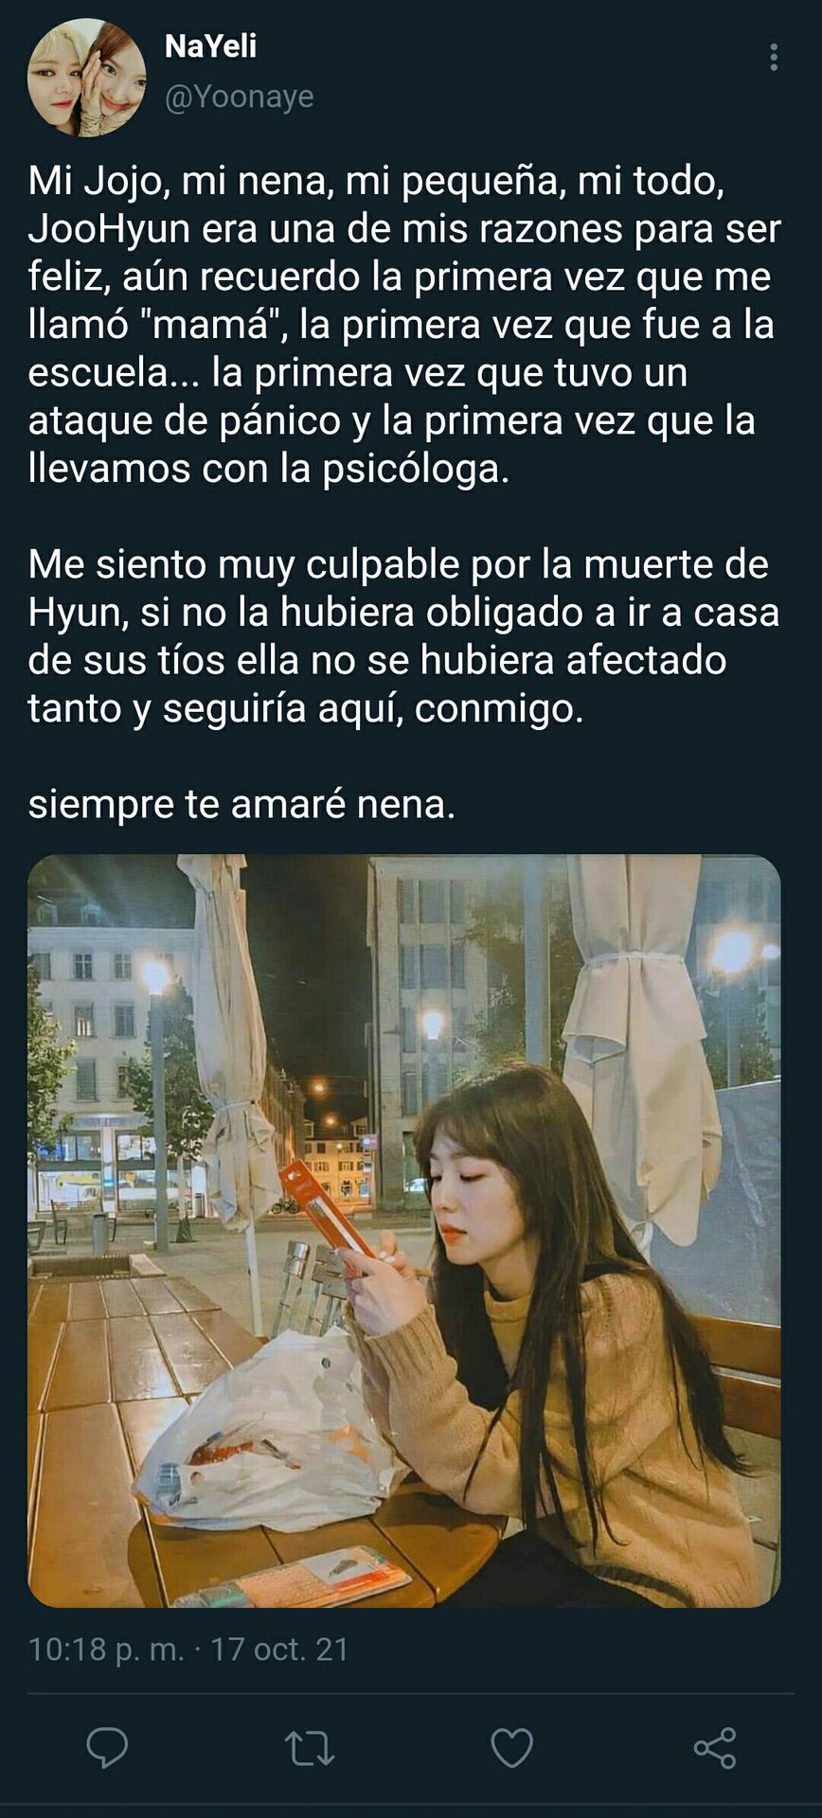Open the share icon options
Viewport: 822px width, 1818px height.
pyautogui.click(x=715, y=1748)
